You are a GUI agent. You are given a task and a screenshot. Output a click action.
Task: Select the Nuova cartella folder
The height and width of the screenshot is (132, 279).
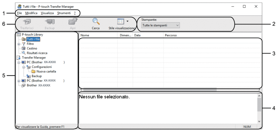(46, 71)
